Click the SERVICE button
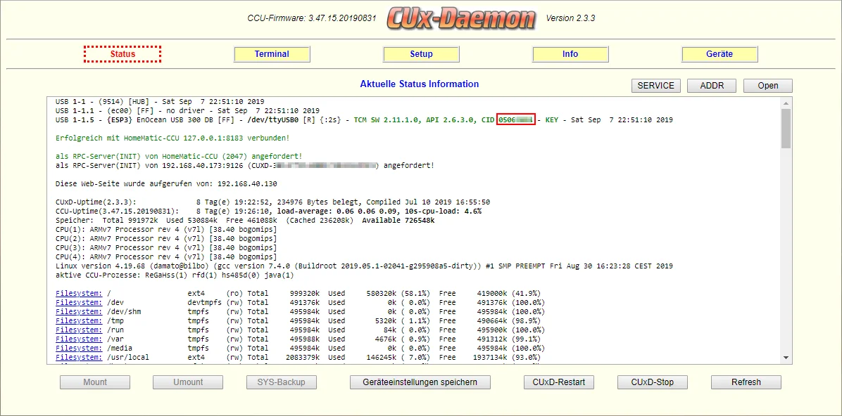Viewport: 842px width, 416px height. click(x=655, y=86)
